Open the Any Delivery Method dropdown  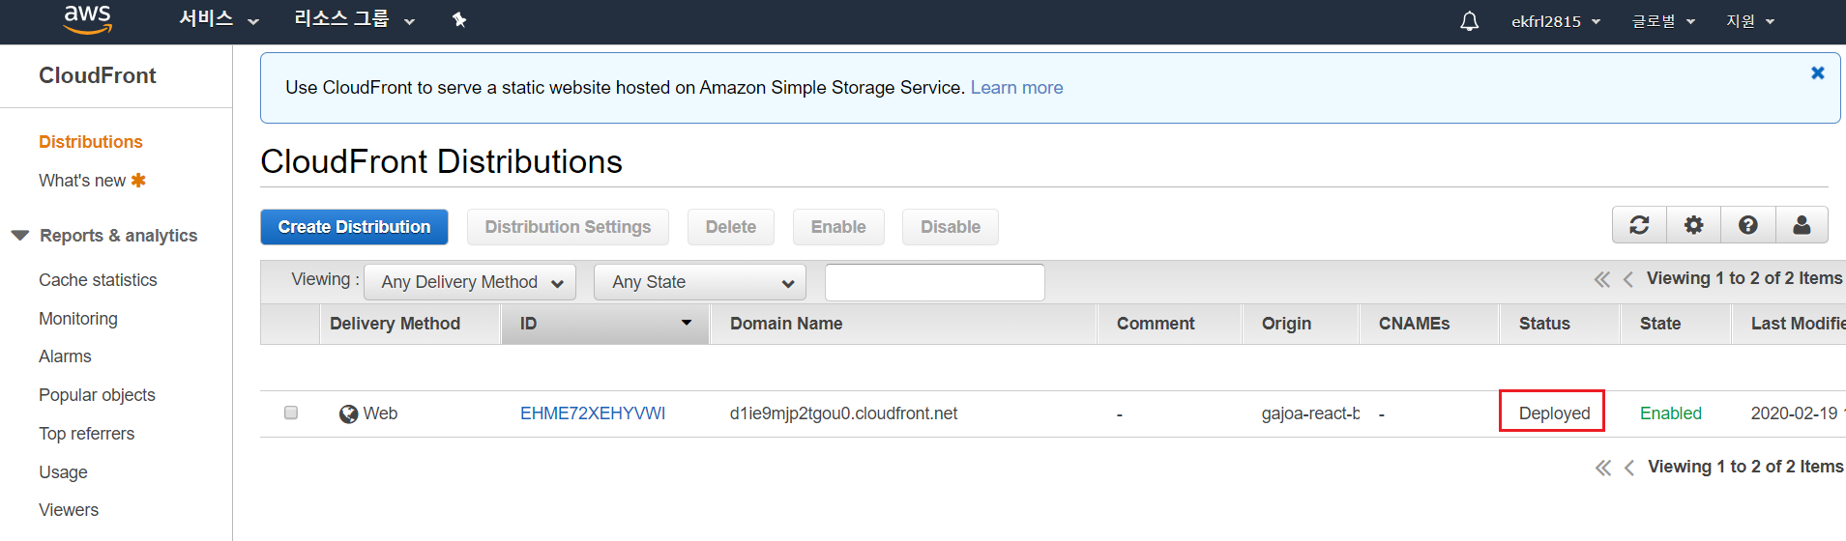coord(470,282)
